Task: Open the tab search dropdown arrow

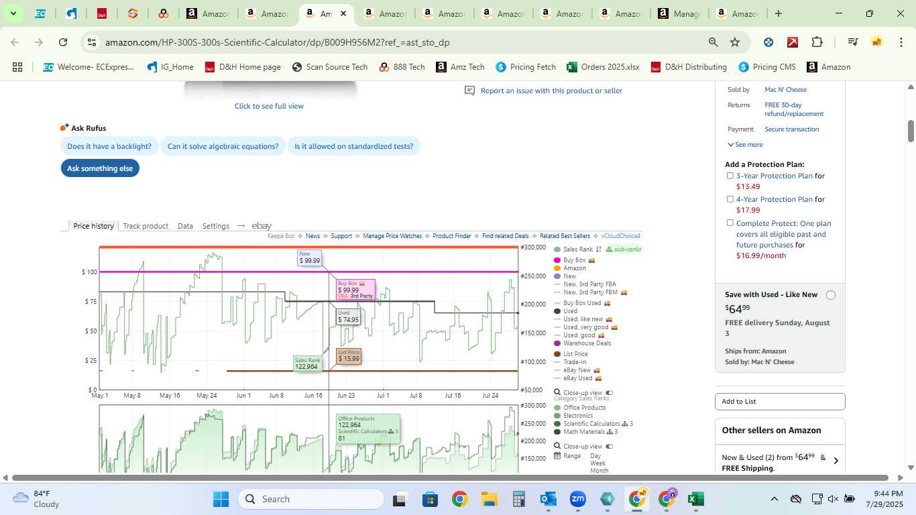Action: (x=13, y=13)
